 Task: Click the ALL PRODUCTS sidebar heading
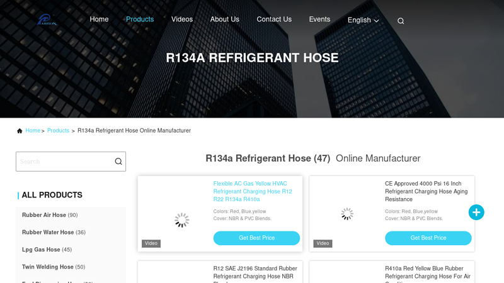pyautogui.click(x=52, y=195)
